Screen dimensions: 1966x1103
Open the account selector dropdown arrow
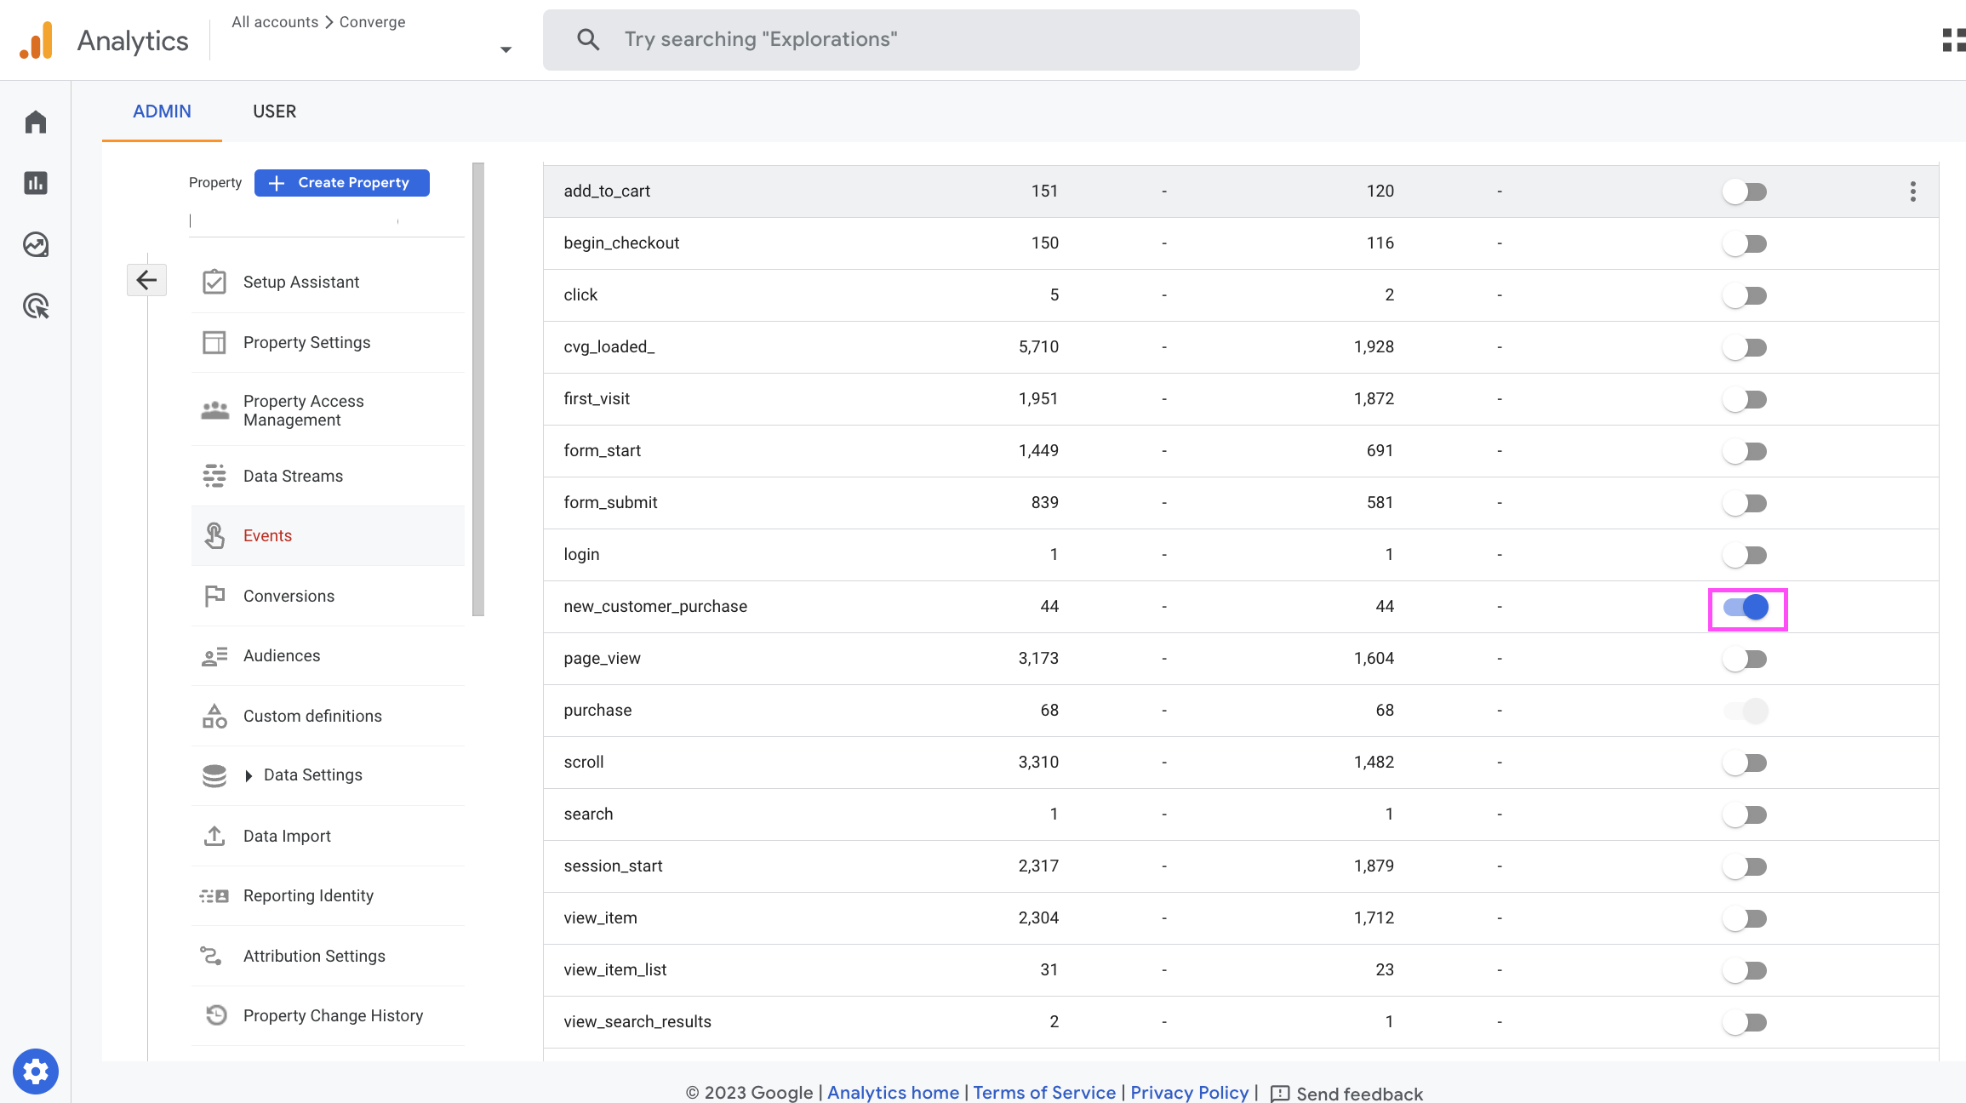[x=506, y=49]
